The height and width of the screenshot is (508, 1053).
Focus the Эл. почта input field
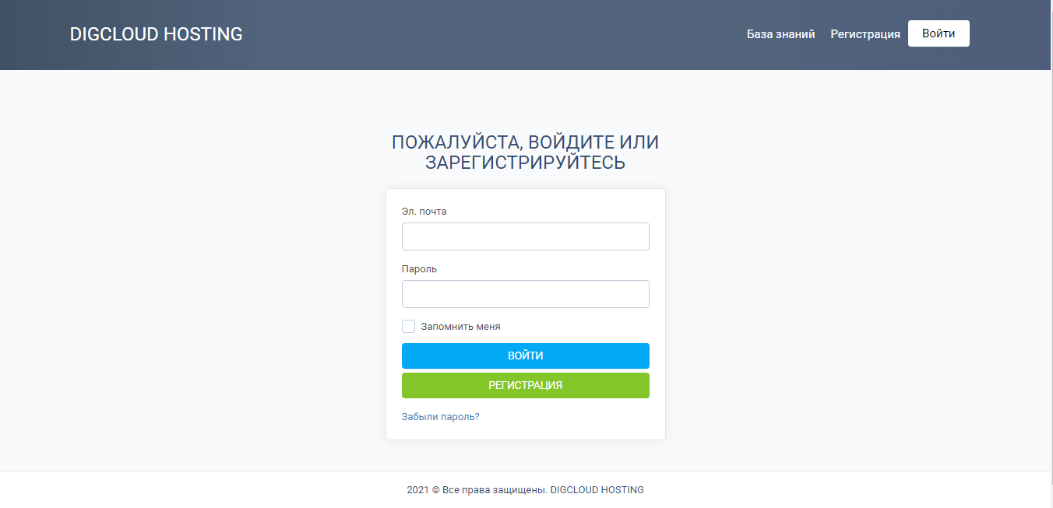[526, 236]
